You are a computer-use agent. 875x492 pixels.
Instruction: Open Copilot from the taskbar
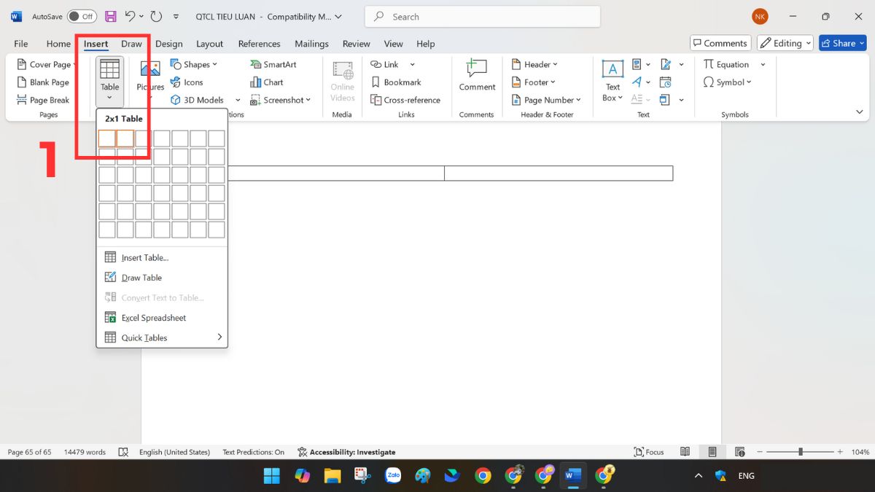[302, 476]
